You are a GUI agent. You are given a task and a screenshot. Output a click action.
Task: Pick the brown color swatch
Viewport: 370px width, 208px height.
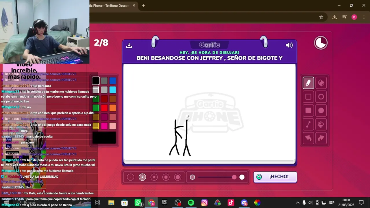click(113, 99)
